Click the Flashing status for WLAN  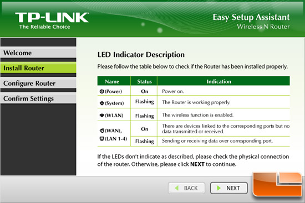tap(145, 116)
